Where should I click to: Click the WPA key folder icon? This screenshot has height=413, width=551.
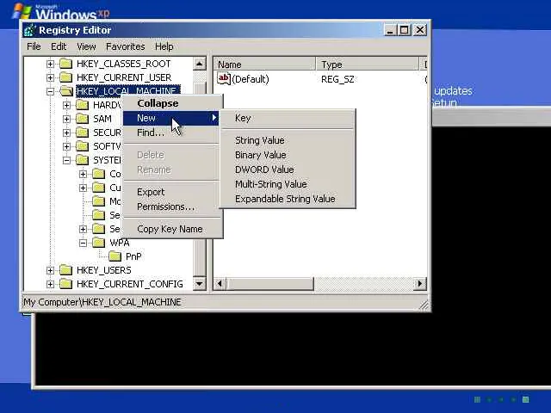click(98, 243)
